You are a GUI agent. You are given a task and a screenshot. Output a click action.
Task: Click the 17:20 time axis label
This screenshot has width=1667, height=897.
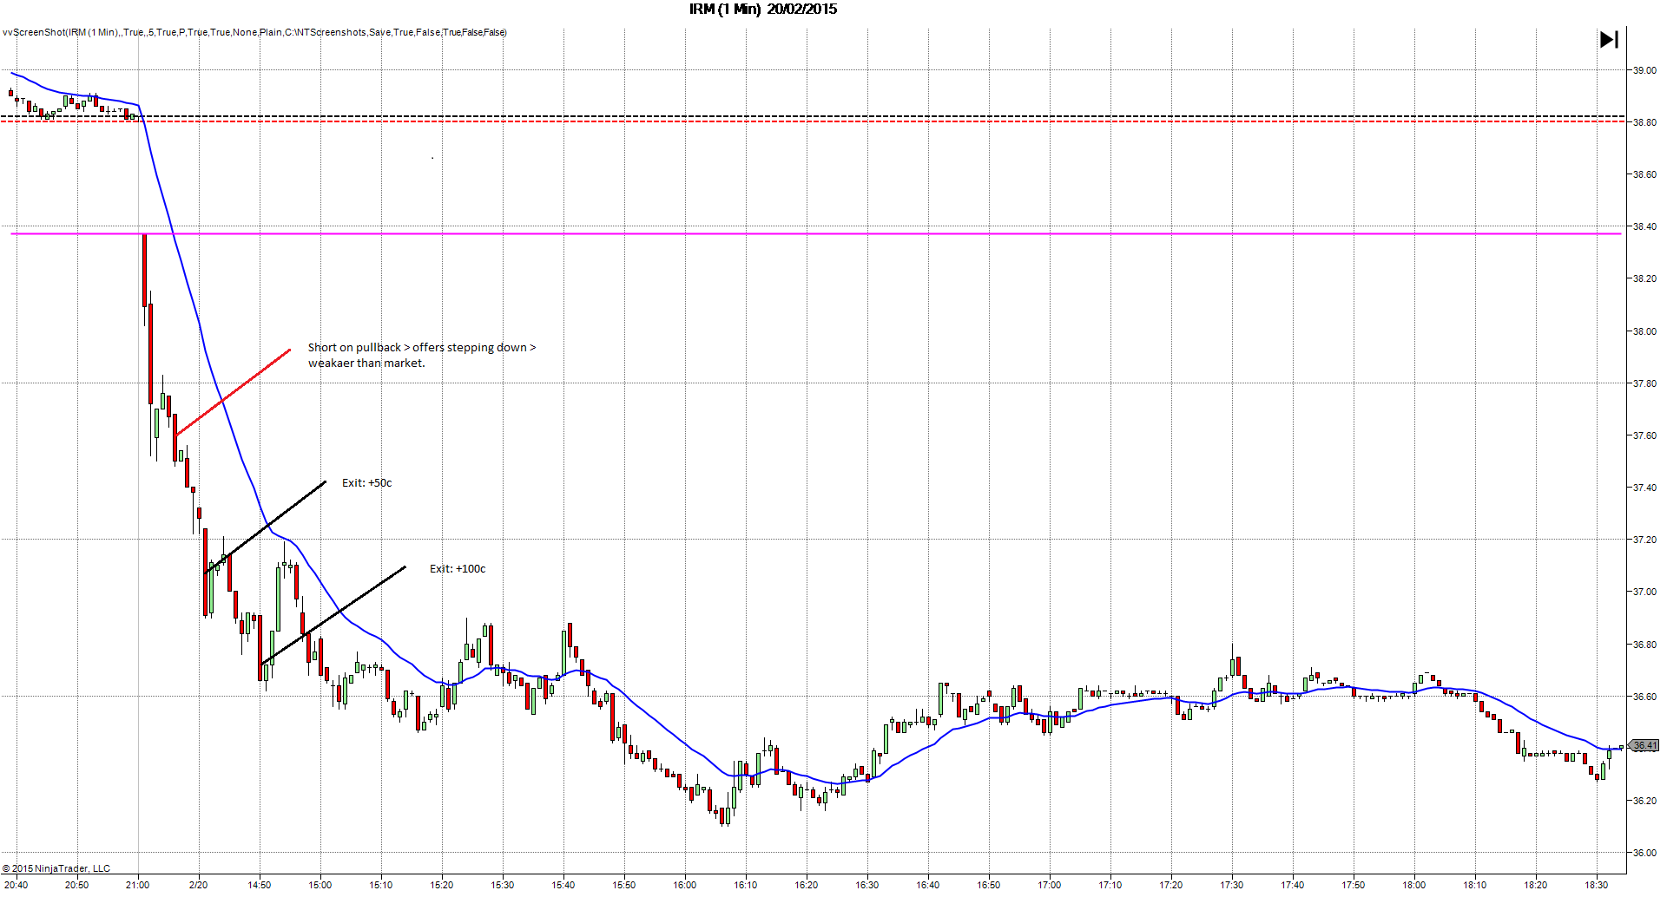[x=1170, y=885]
